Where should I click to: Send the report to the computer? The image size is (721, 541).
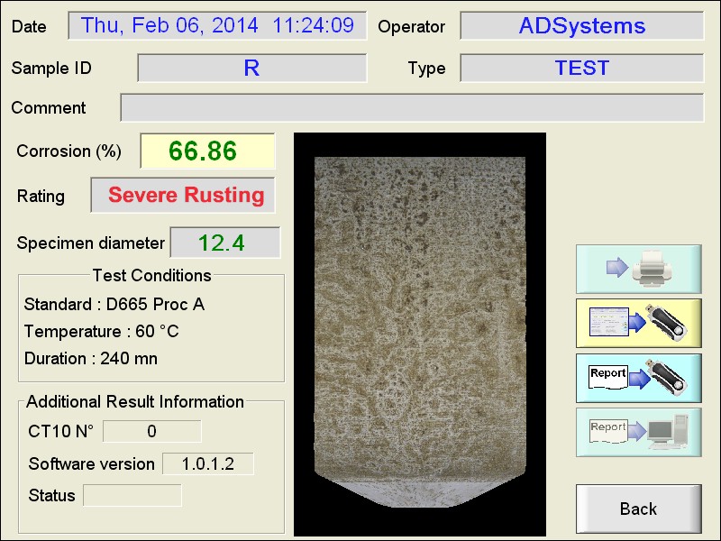(x=639, y=433)
